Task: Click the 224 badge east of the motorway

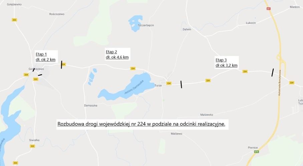Action: coord(292,82)
